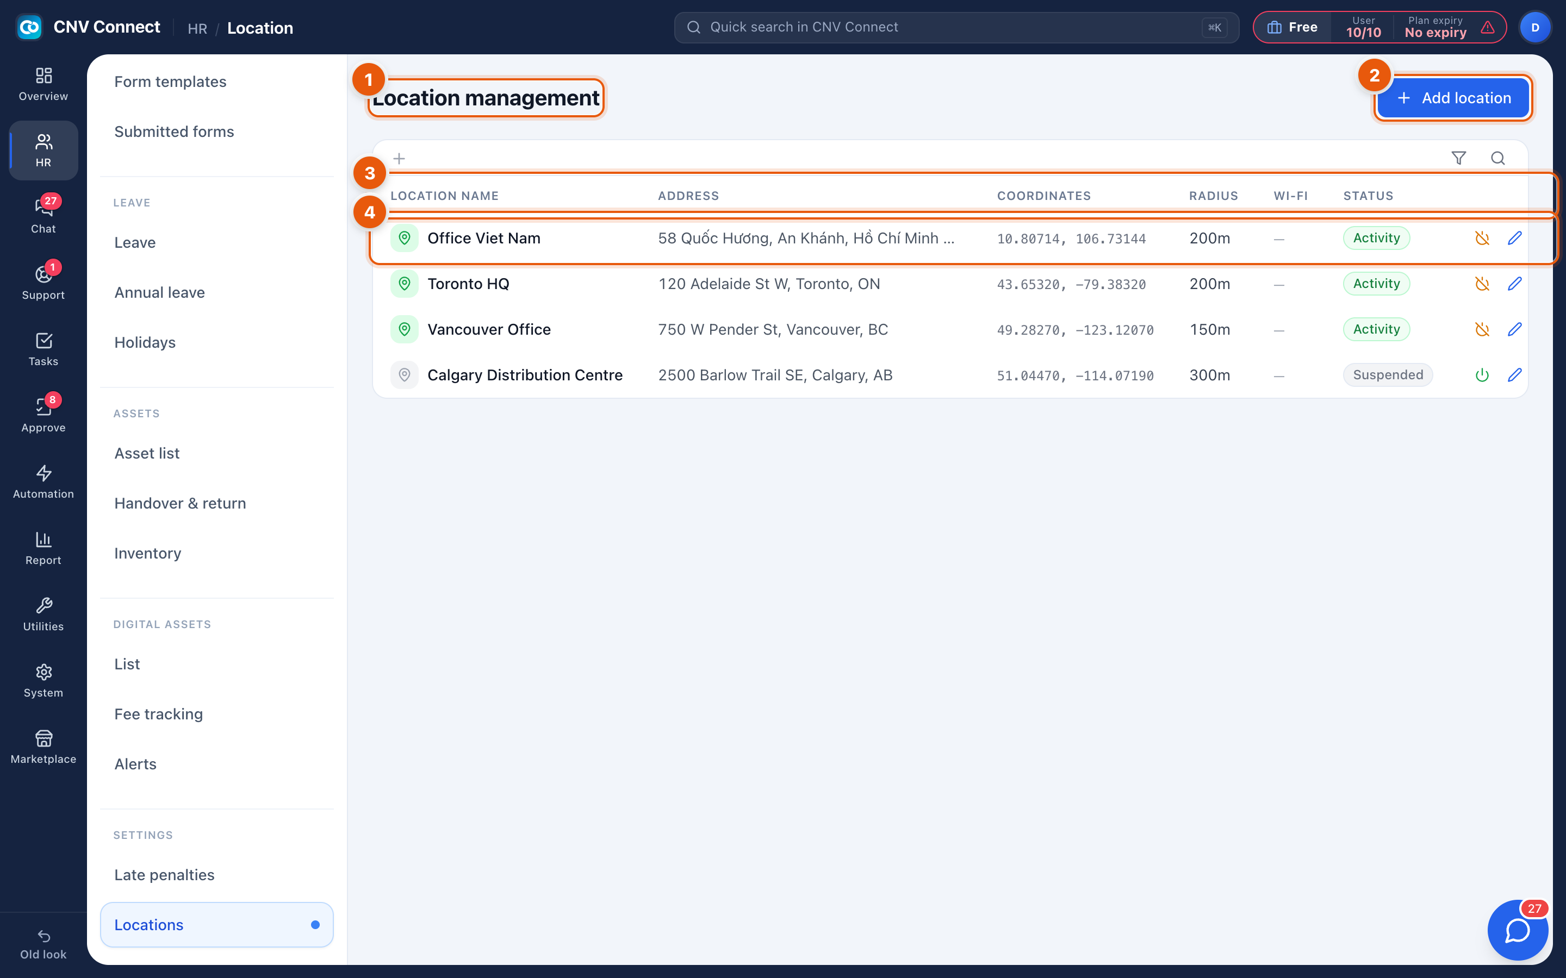1566x978 pixels.
Task: Open the Marketplace store icon
Action: [43, 747]
